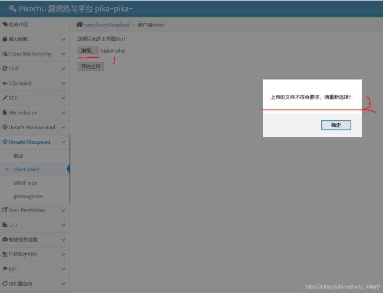The image size is (383, 293).
Task: Click the File Inclusion file icon
Action: [x=5, y=113]
